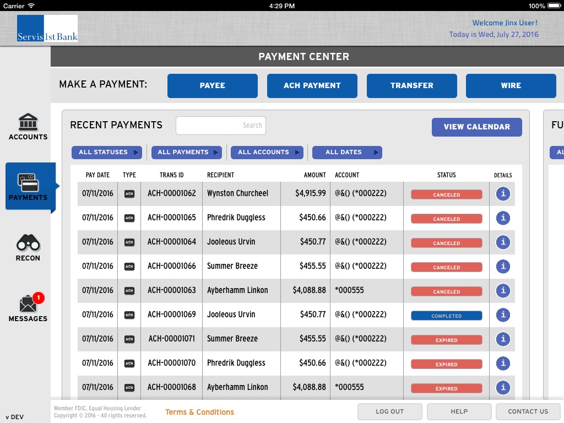Click ACH type icon for ACH-00001062
The height and width of the screenshot is (423, 564).
(129, 194)
